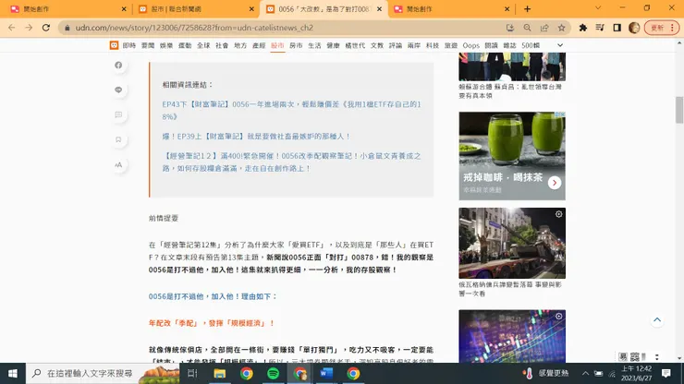Open the 爆!EP39上【財富筆記】 related link

(257, 137)
